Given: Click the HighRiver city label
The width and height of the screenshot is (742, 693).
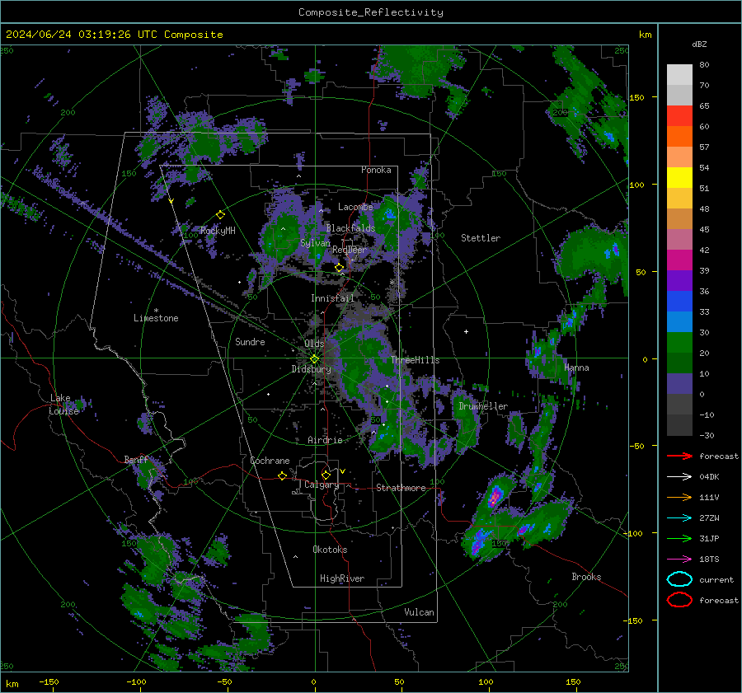Looking at the screenshot, I should click(342, 578).
